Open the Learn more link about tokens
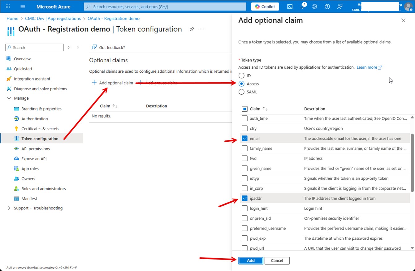Screen dimensions: 415x271 tap(367, 67)
